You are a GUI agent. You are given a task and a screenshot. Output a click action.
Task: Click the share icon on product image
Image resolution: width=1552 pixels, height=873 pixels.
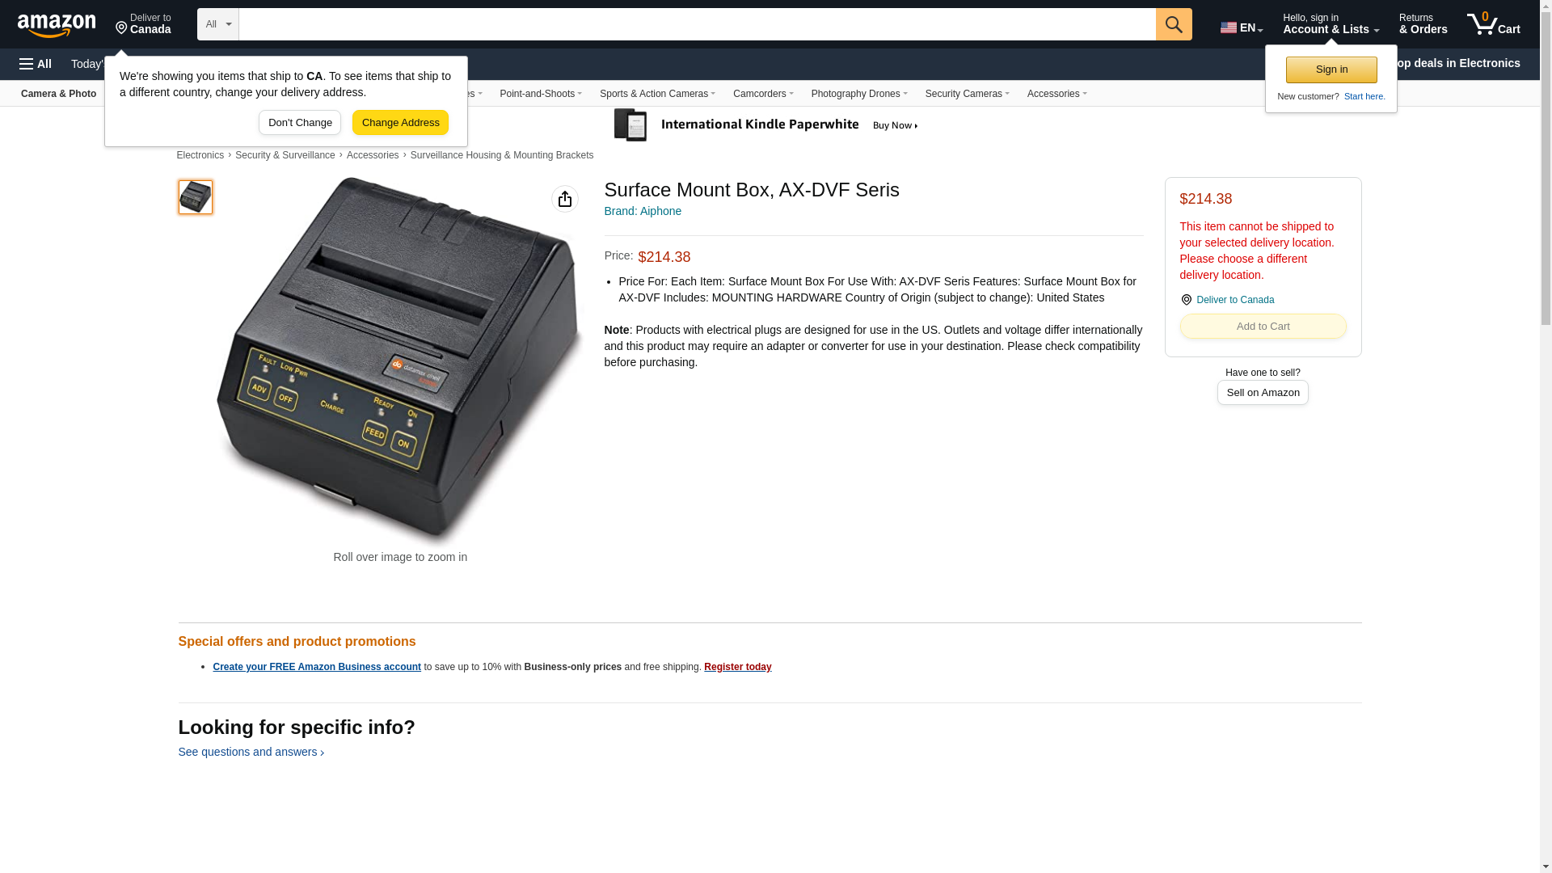565,199
